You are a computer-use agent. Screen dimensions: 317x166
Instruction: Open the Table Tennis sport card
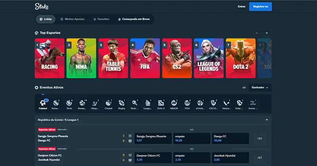pos(113,58)
